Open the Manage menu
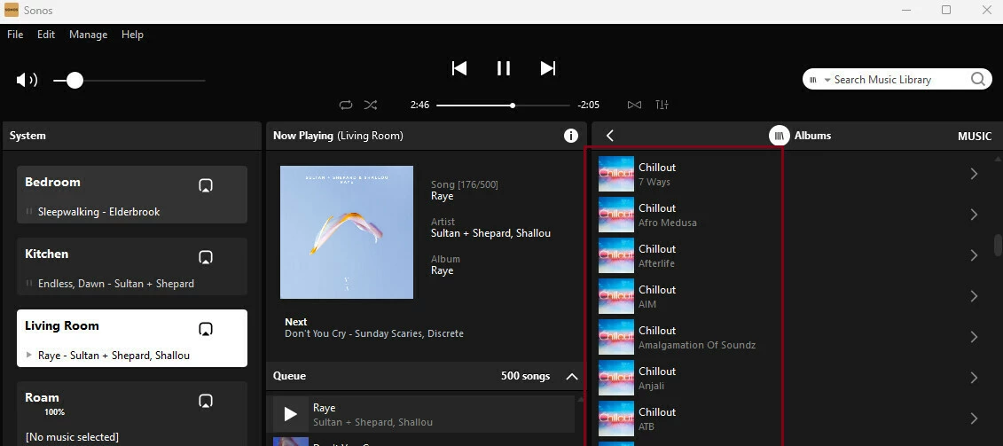The width and height of the screenshot is (1003, 446). coord(88,35)
